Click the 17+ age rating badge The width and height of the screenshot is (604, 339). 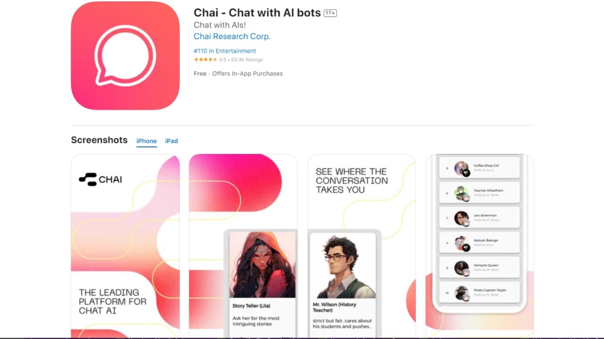330,13
